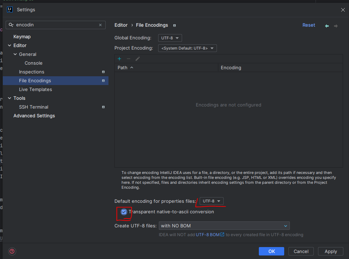Sort table by Path column header
The height and width of the screenshot is (259, 349).
click(166, 67)
